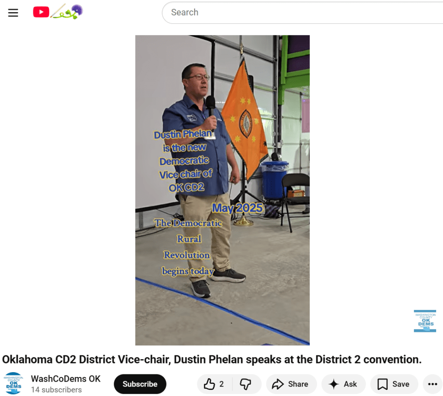Go to YouTube home via logo
This screenshot has height=396, width=443.
(41, 12)
